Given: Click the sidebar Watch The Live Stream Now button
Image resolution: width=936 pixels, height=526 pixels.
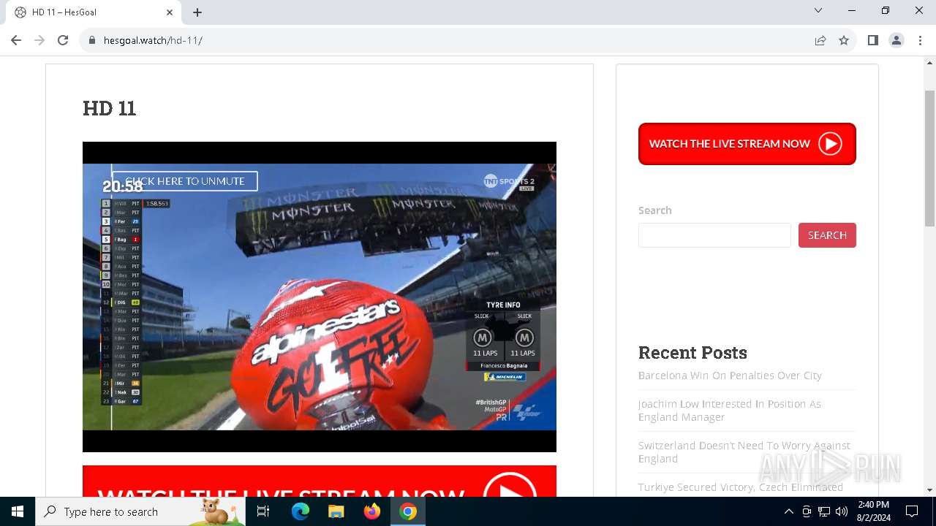Looking at the screenshot, I should [747, 144].
